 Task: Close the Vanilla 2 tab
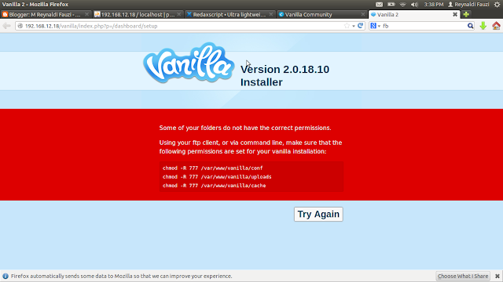(x=455, y=14)
